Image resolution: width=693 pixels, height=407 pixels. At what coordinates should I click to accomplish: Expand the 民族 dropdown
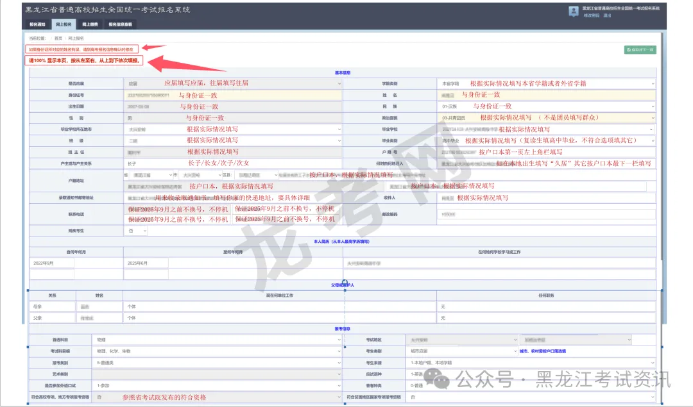tap(547, 106)
